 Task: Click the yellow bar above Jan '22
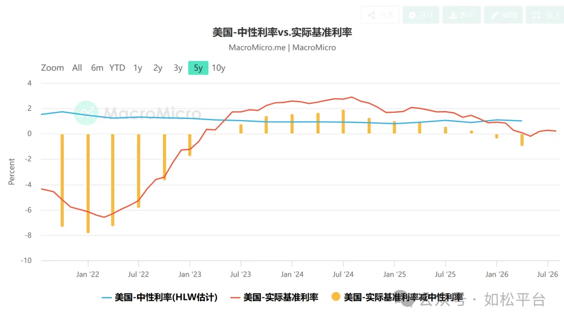(88, 183)
